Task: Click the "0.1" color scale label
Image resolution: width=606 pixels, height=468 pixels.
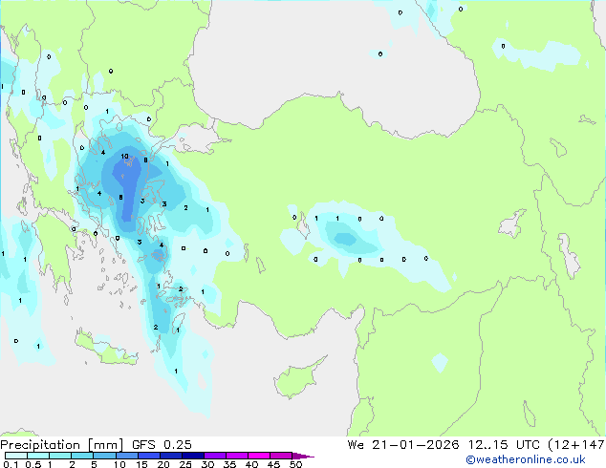Action: click(11, 464)
